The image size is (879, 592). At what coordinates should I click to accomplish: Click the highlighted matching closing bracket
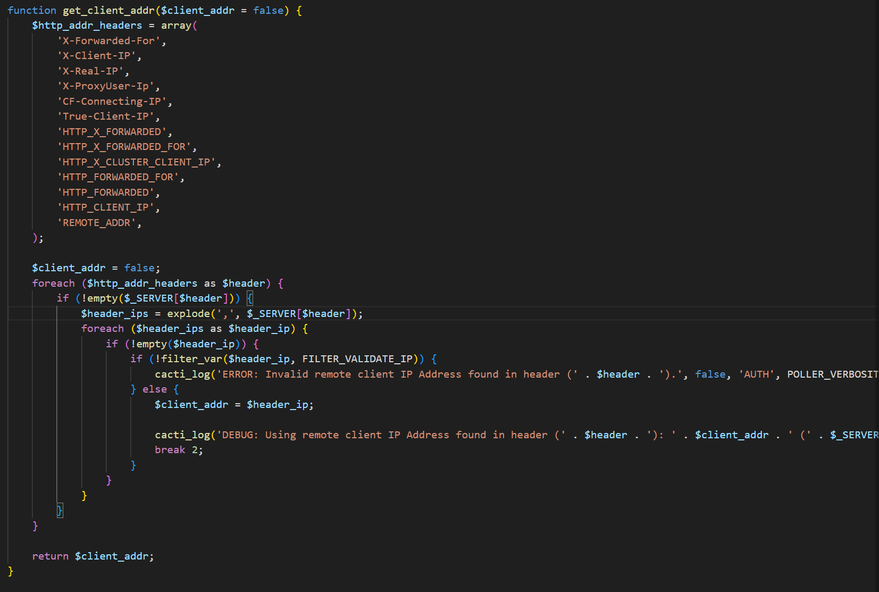point(60,511)
